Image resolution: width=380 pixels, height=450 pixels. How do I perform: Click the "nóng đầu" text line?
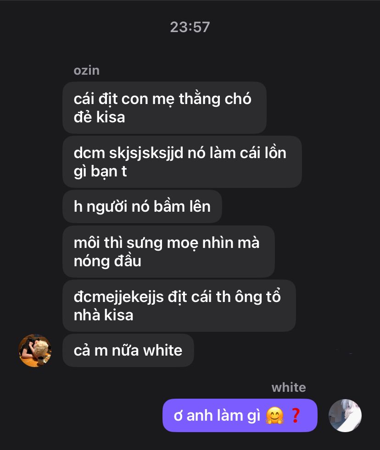(x=107, y=261)
